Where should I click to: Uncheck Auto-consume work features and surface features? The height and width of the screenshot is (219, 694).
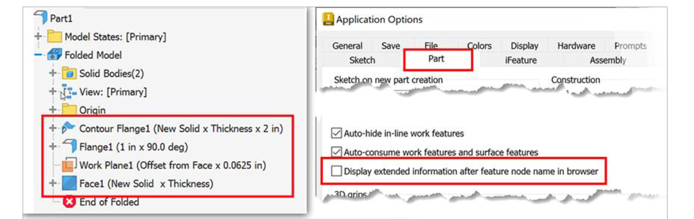pyautogui.click(x=336, y=152)
